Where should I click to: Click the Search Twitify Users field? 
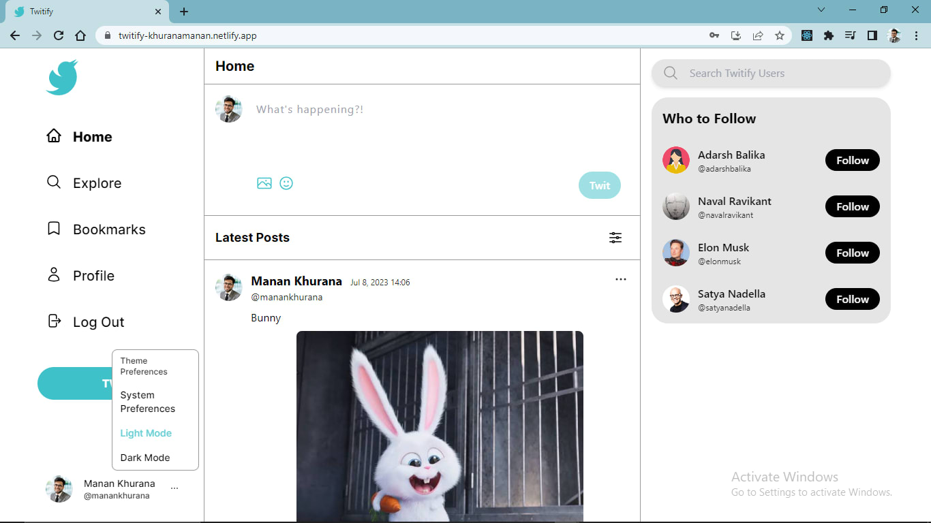coord(771,73)
